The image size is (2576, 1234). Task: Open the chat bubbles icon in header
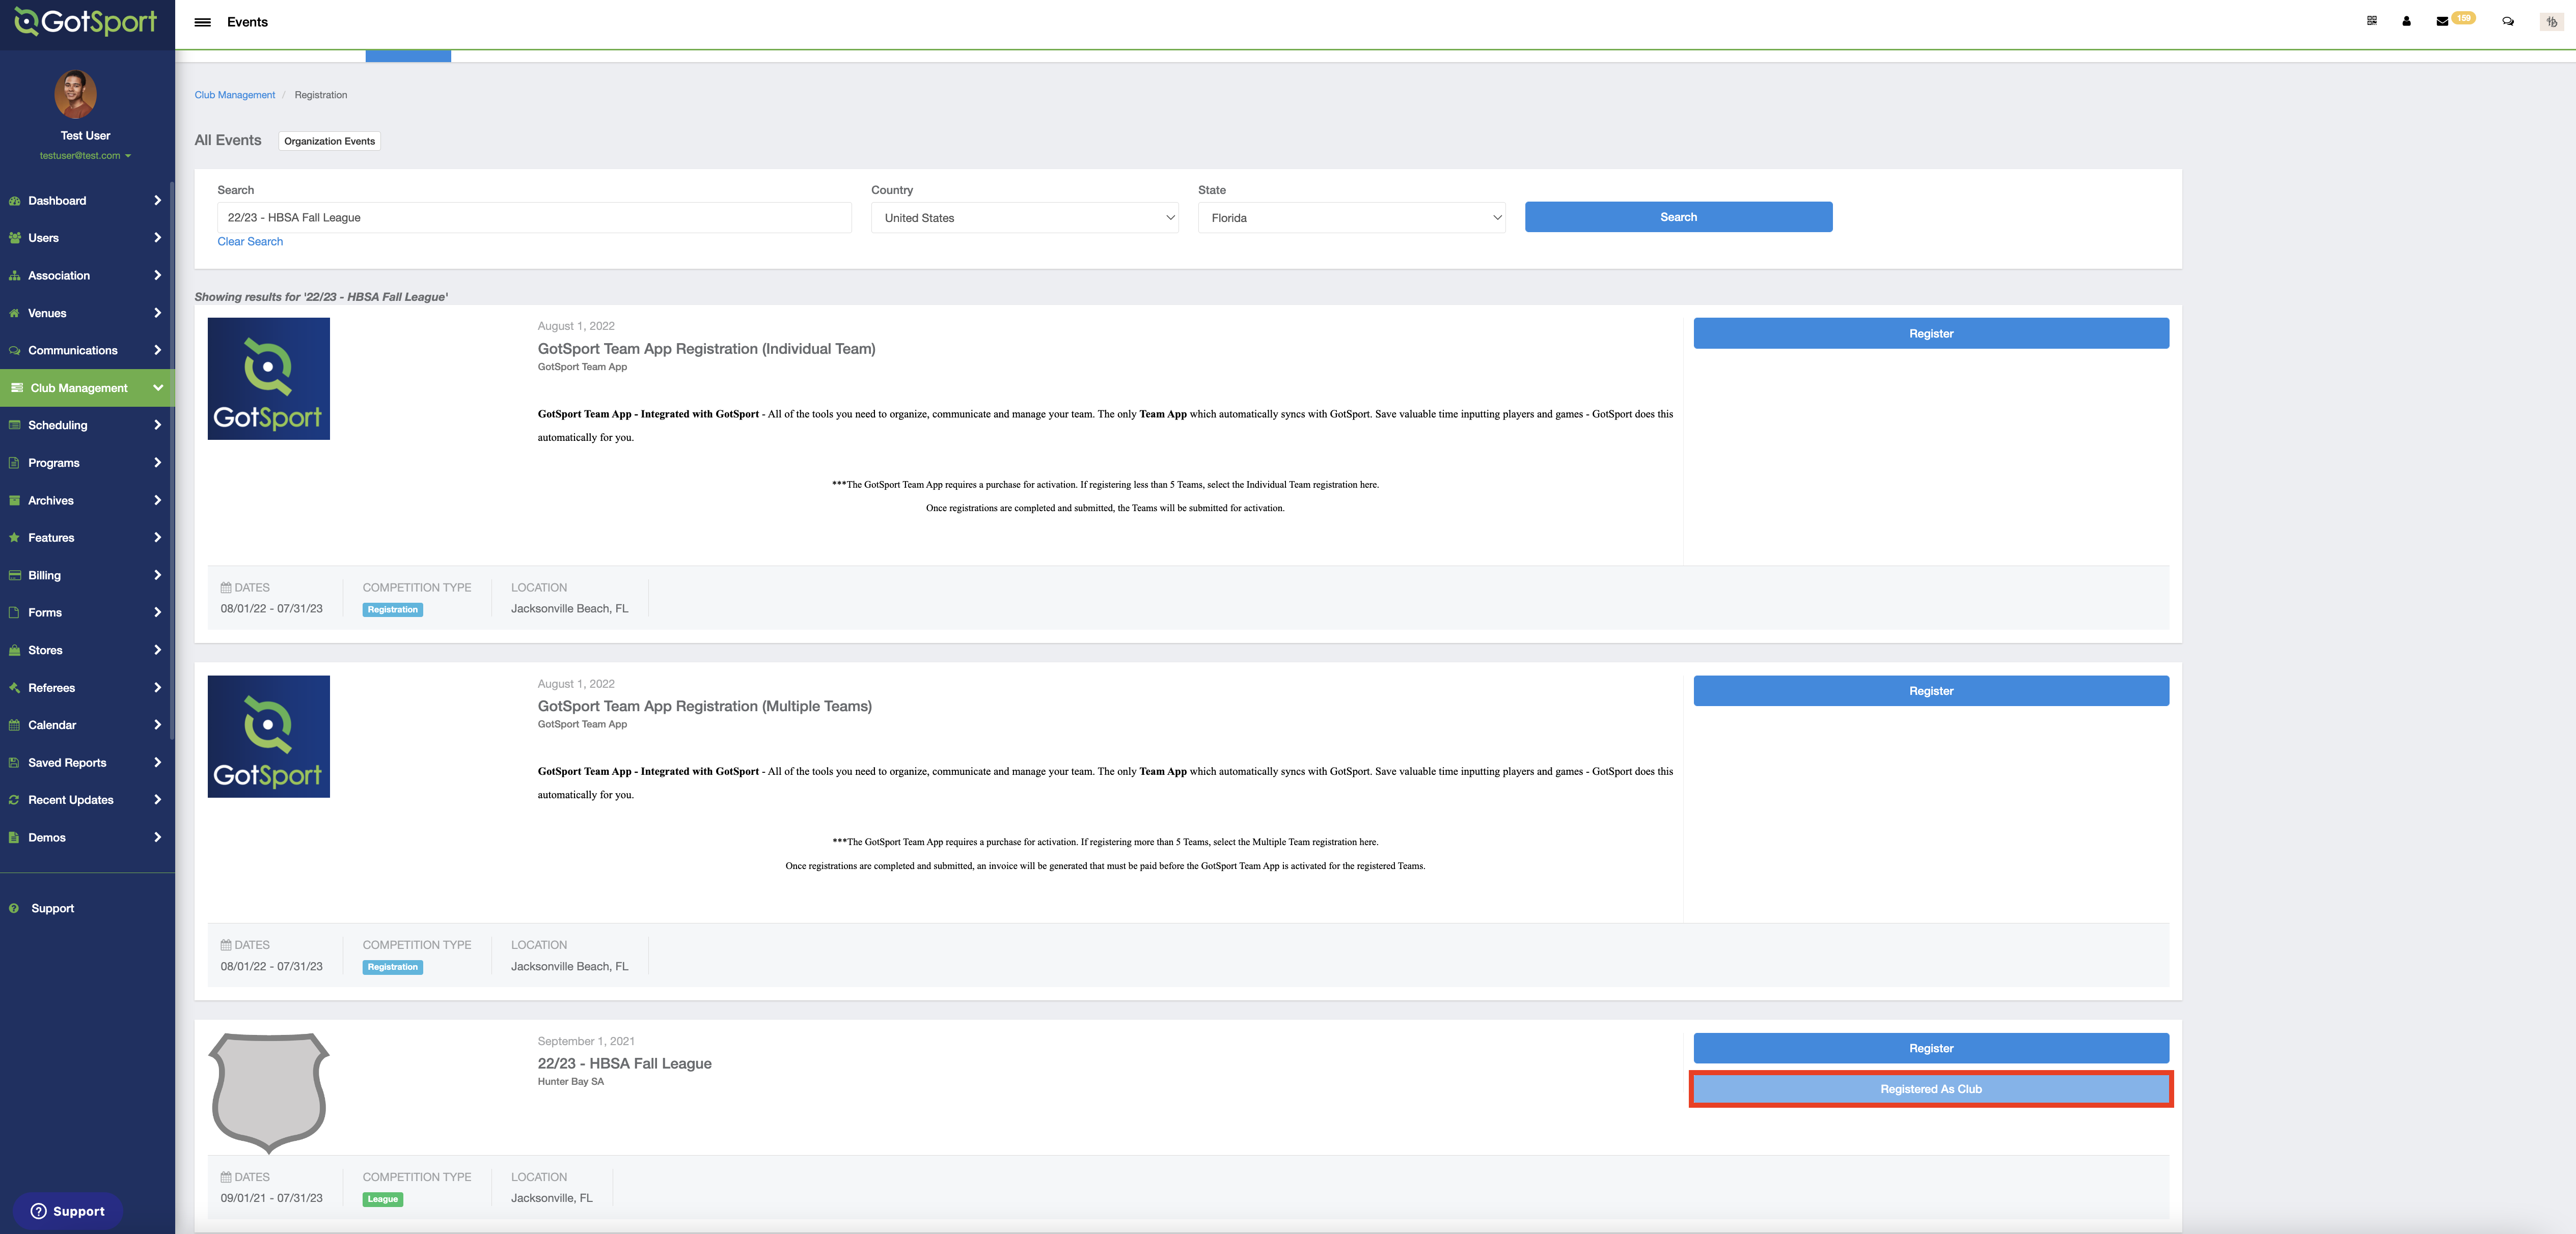click(x=2508, y=21)
